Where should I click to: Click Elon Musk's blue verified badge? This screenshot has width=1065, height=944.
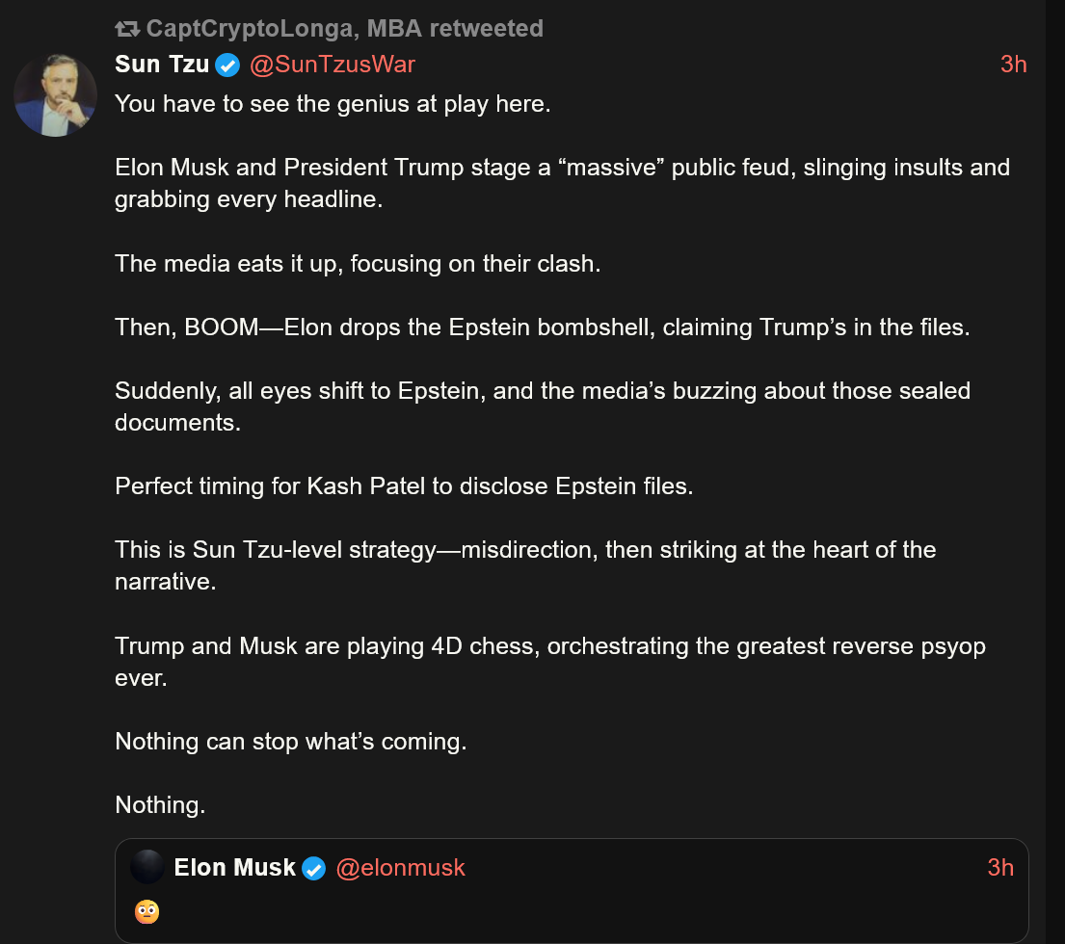(x=314, y=868)
